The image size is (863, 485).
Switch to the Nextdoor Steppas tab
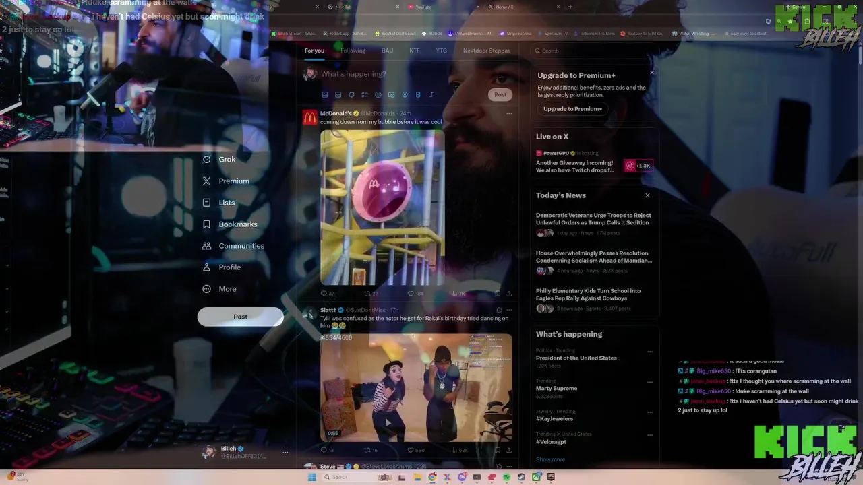(x=487, y=51)
